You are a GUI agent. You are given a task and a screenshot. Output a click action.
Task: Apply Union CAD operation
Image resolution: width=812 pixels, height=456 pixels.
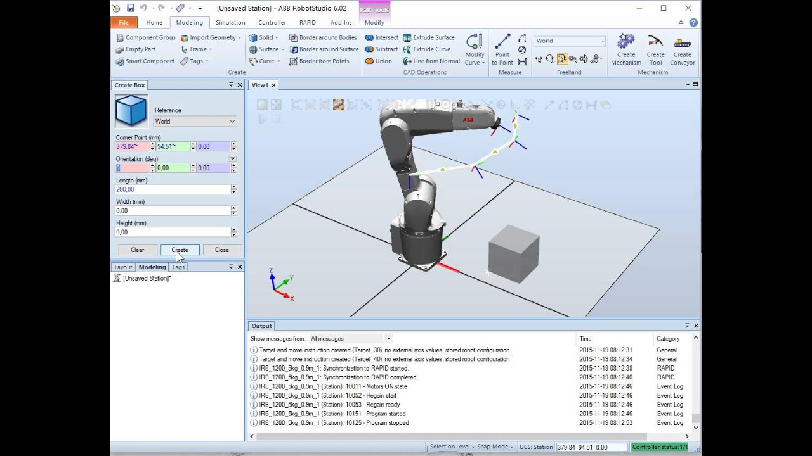[x=379, y=61]
